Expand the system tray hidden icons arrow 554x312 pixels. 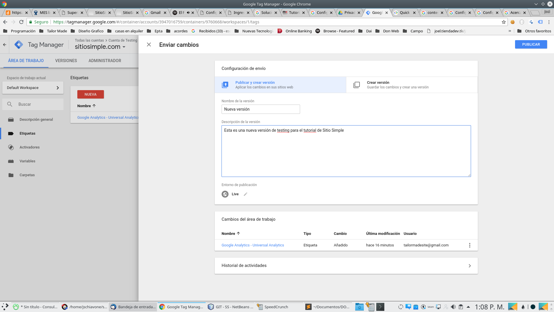[468, 307]
